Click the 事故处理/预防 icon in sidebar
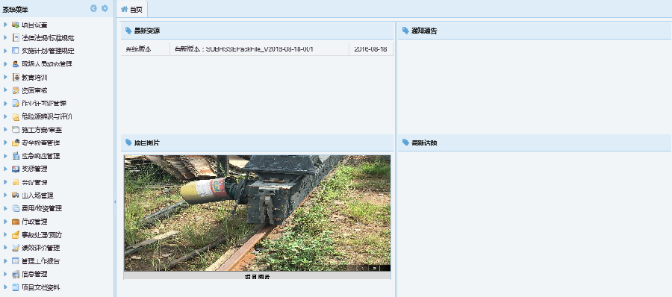This screenshot has height=297, width=672. click(16, 235)
